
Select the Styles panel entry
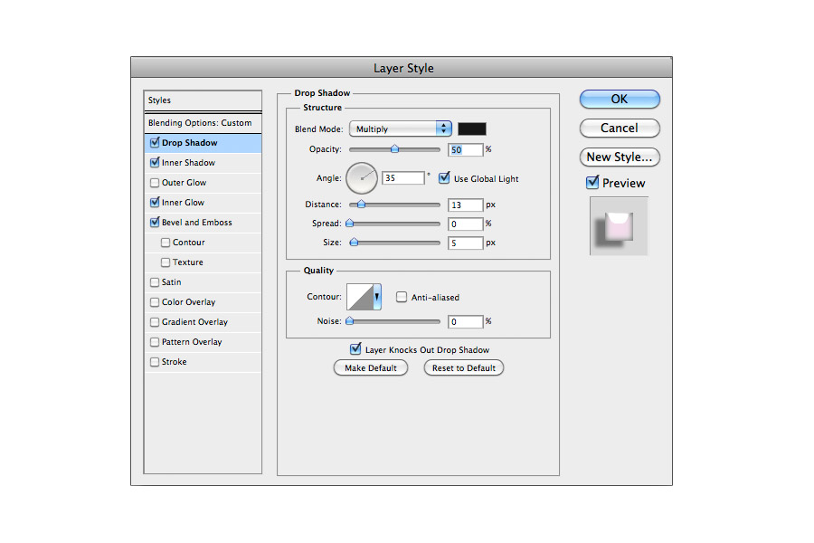(203, 100)
